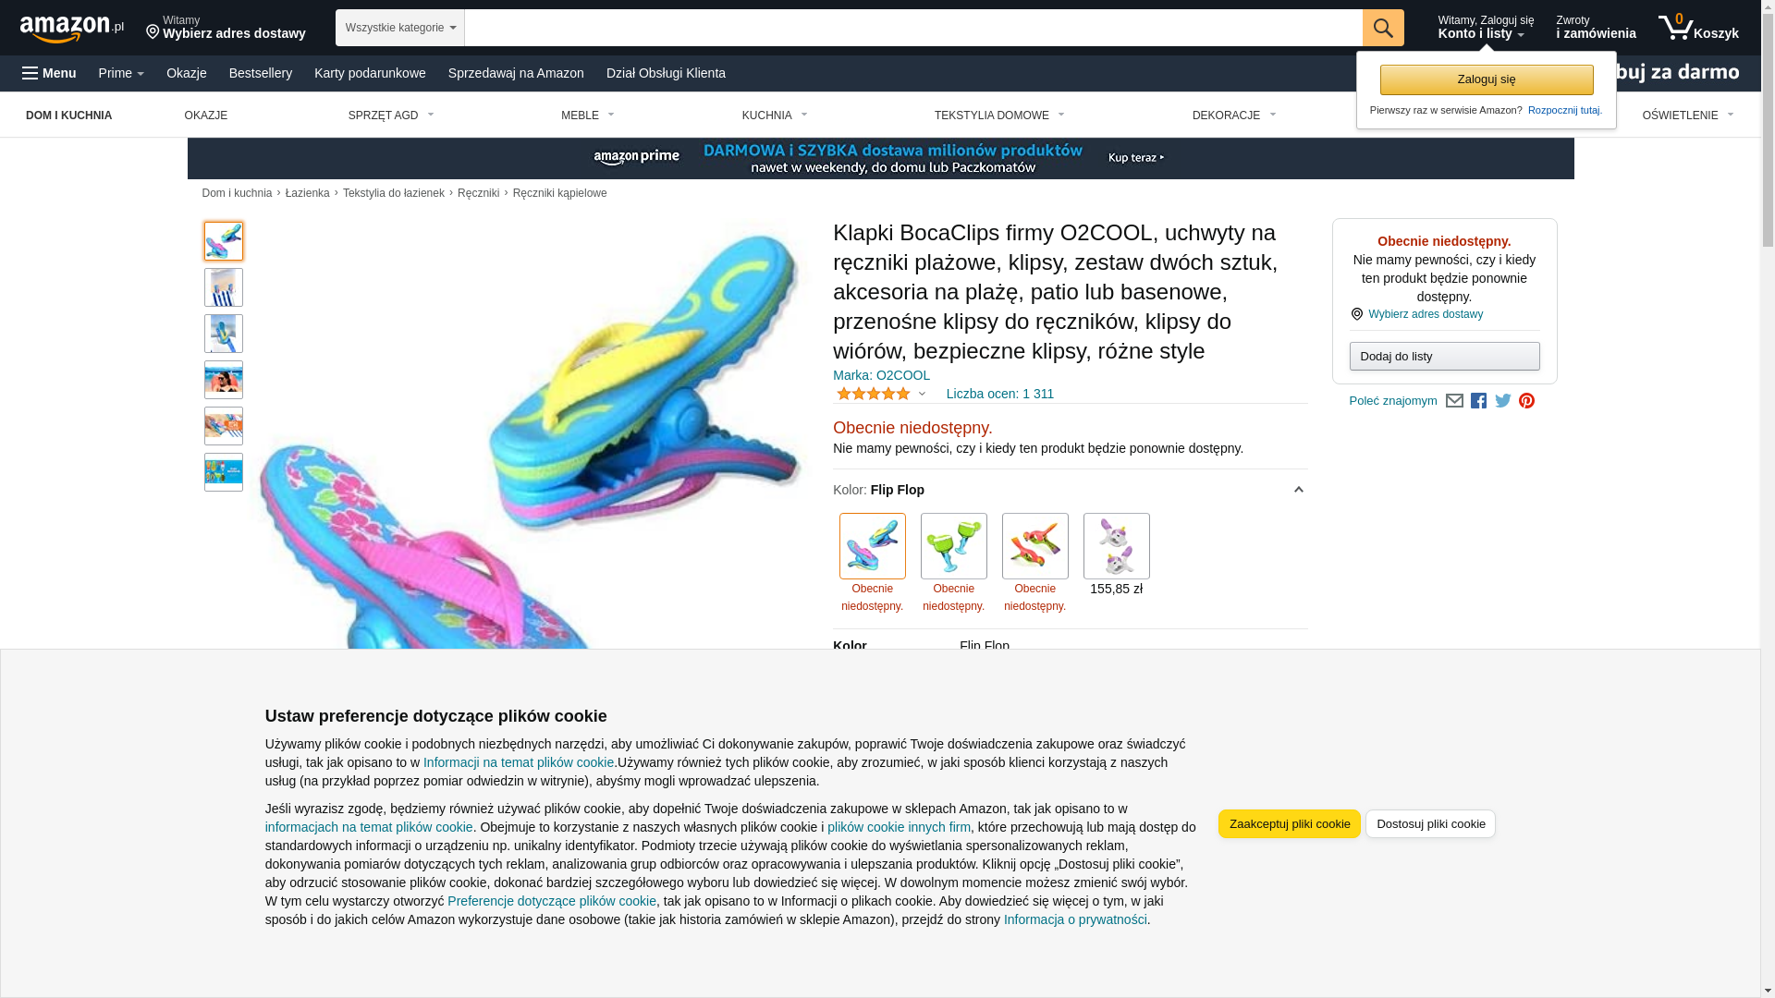
Task: Open the star ratings popover arrow
Action: point(922,394)
